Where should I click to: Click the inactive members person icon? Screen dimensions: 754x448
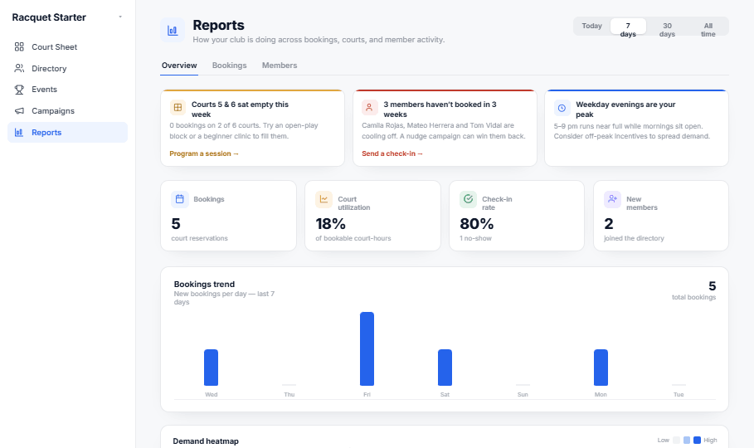point(369,107)
